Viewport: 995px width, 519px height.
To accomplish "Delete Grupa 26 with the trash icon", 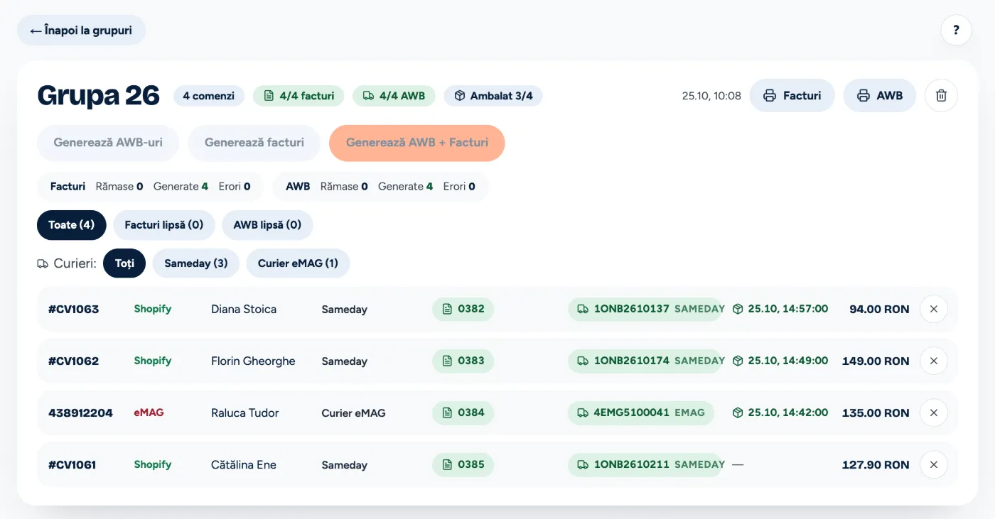I will point(941,96).
